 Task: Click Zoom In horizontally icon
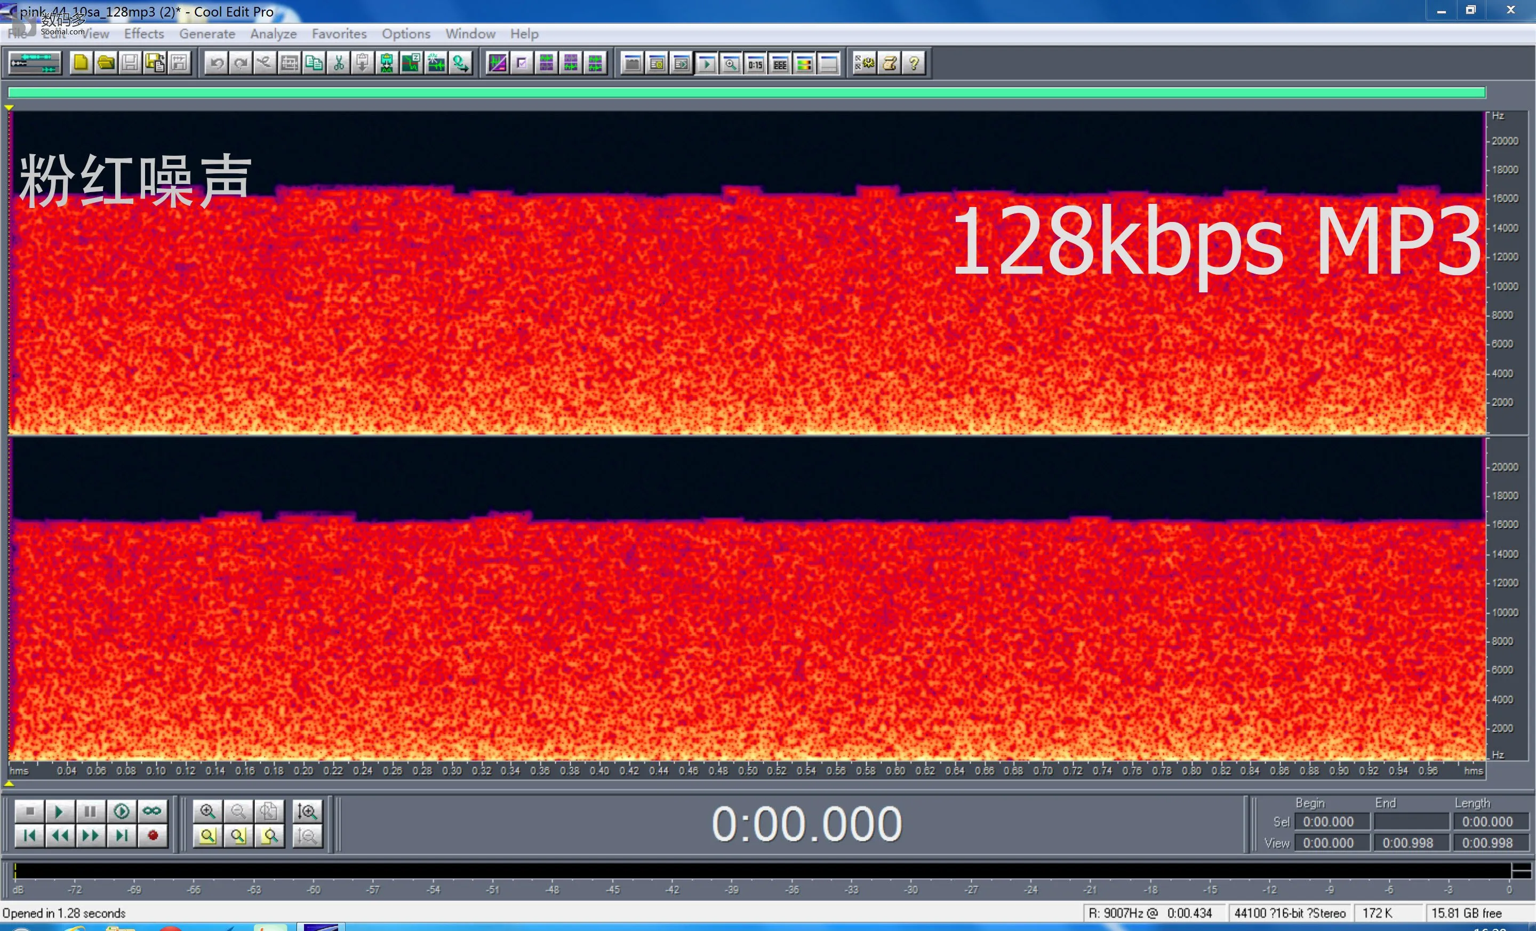coord(207,811)
